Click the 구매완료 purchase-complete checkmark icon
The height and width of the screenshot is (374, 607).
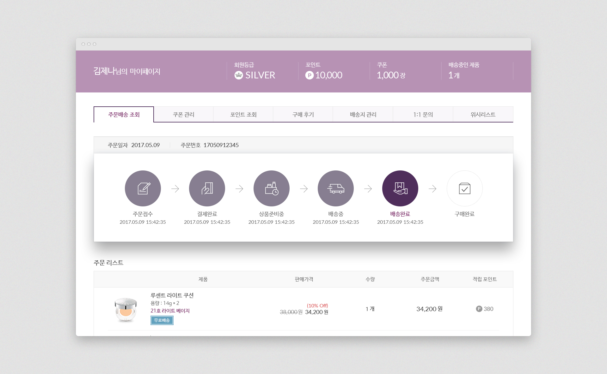464,188
